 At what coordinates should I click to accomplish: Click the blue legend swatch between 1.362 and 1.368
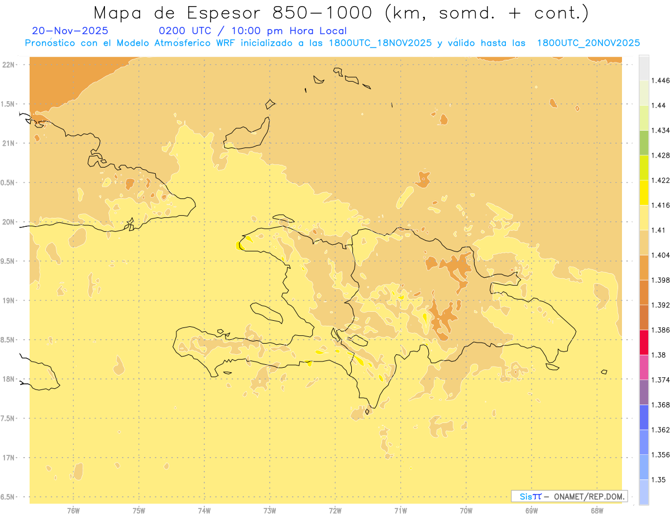pos(644,417)
